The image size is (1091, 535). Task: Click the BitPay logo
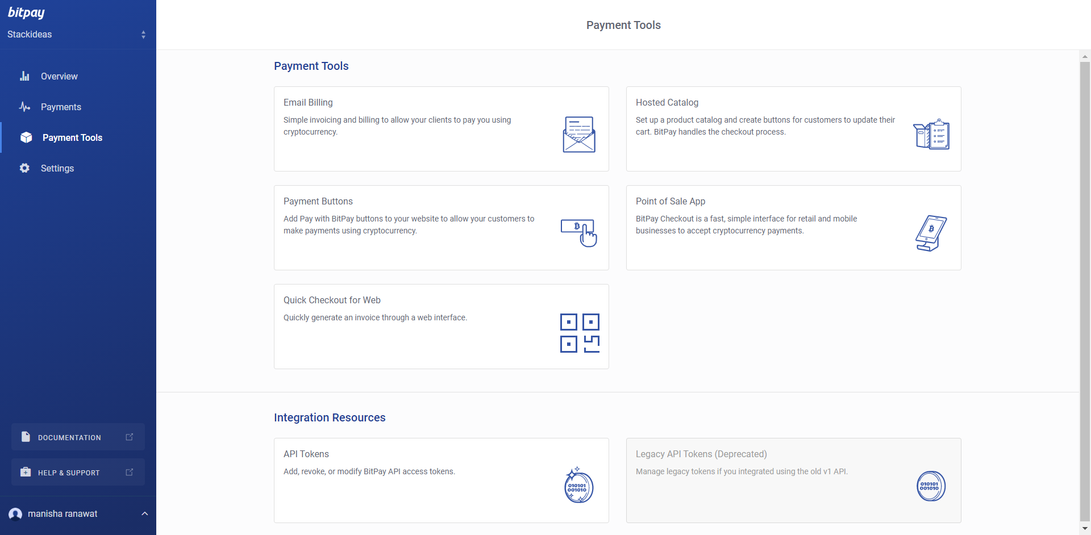tap(26, 12)
